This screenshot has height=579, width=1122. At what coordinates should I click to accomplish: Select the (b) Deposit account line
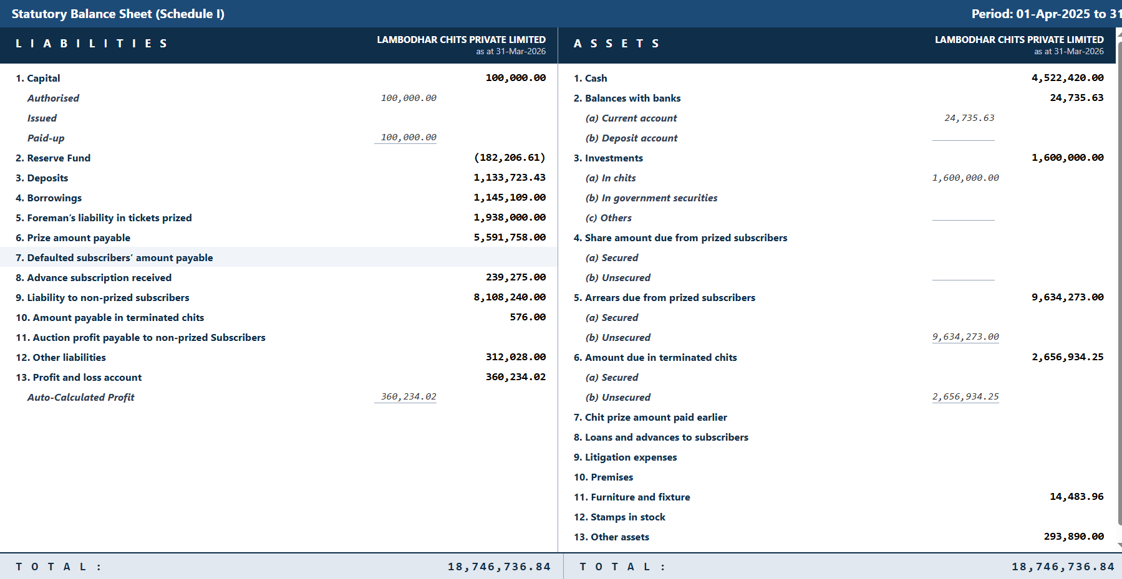click(837, 138)
